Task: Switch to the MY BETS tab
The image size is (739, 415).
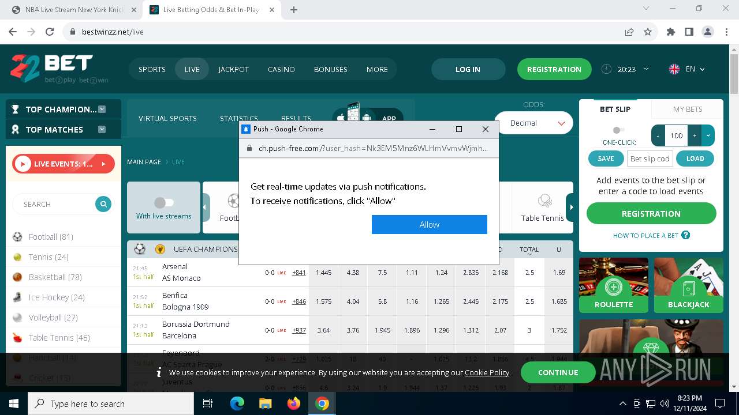Action: click(x=687, y=109)
